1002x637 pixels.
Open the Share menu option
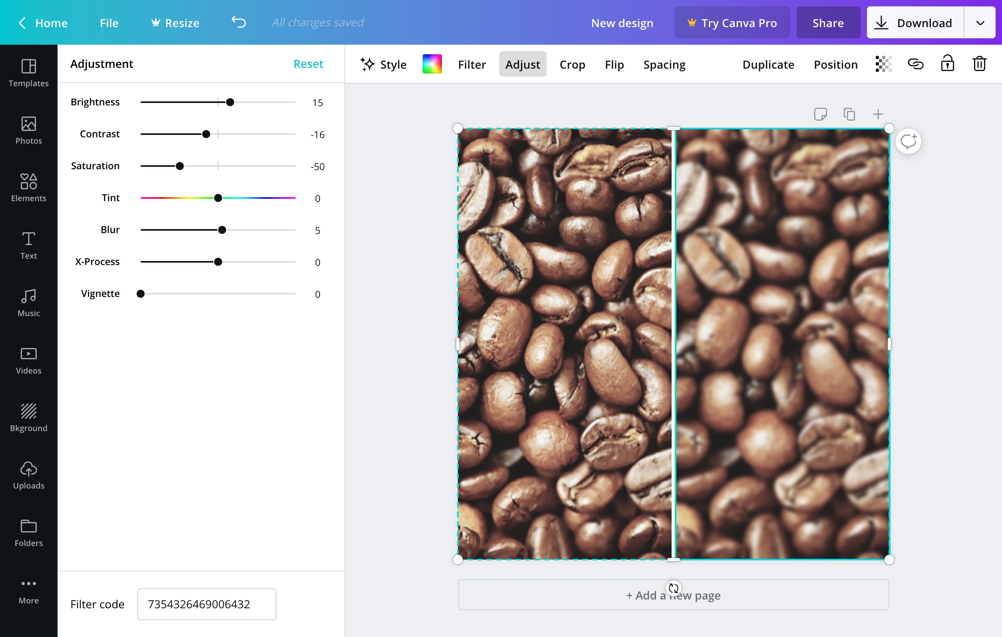828,22
